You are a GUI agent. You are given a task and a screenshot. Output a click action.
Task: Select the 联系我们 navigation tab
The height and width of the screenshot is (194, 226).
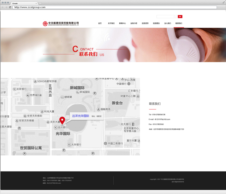[x=179, y=23]
